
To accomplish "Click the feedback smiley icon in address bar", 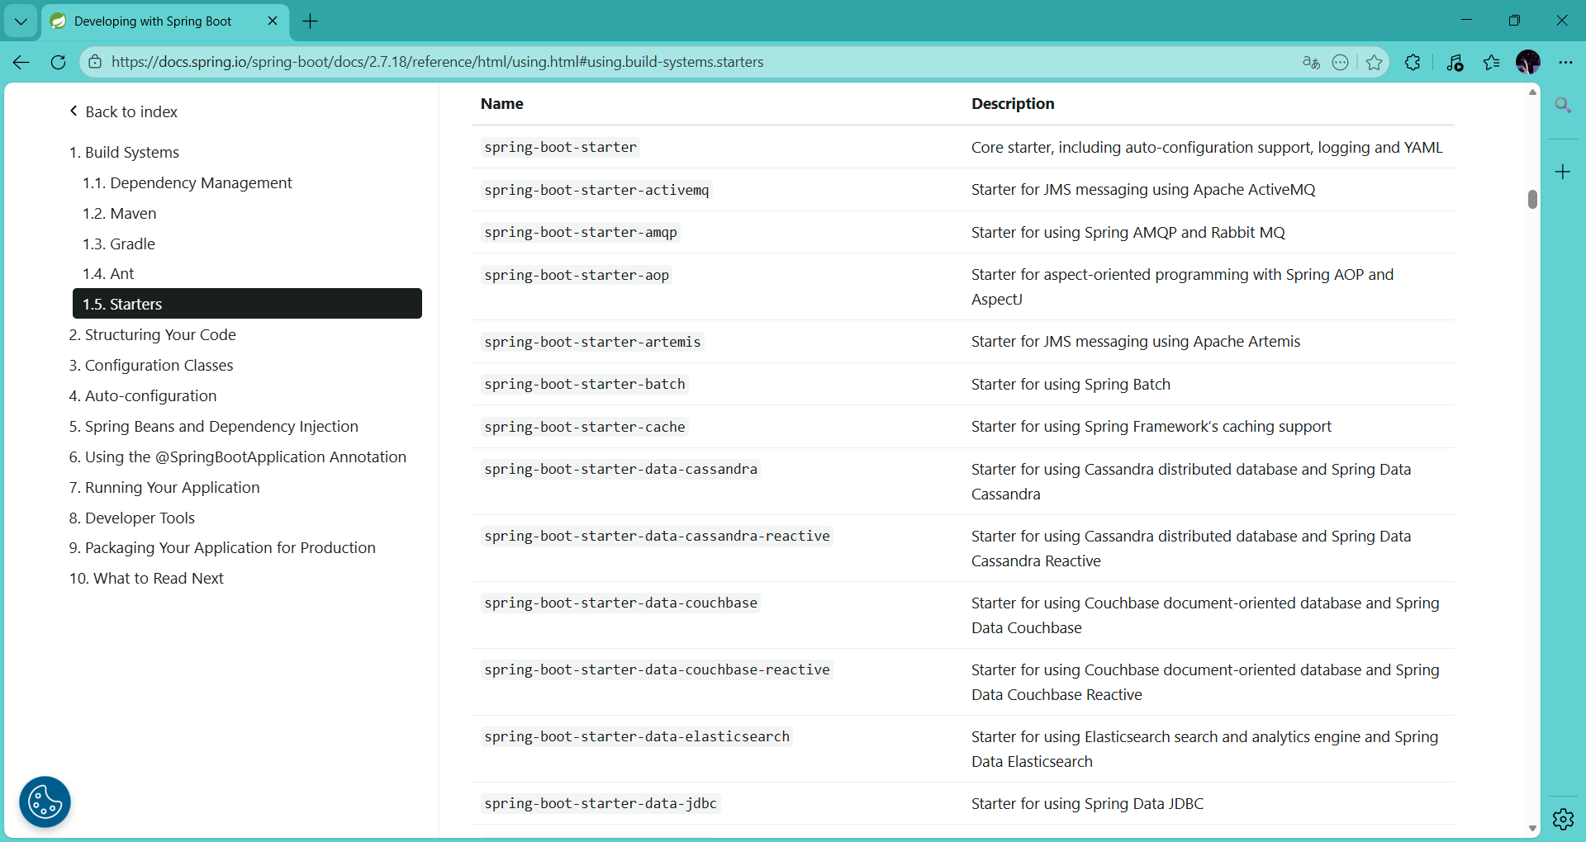I will [x=1341, y=62].
